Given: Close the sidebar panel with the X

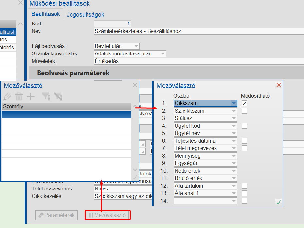Looking at the screenshot, I should point(20,3).
